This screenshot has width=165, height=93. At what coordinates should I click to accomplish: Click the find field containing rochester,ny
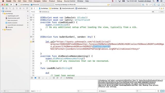(95, 12)
